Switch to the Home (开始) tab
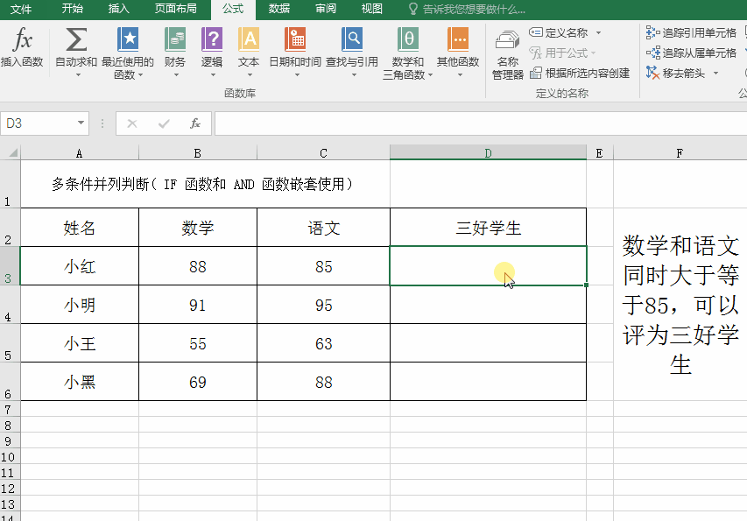747x521 pixels. (73, 9)
